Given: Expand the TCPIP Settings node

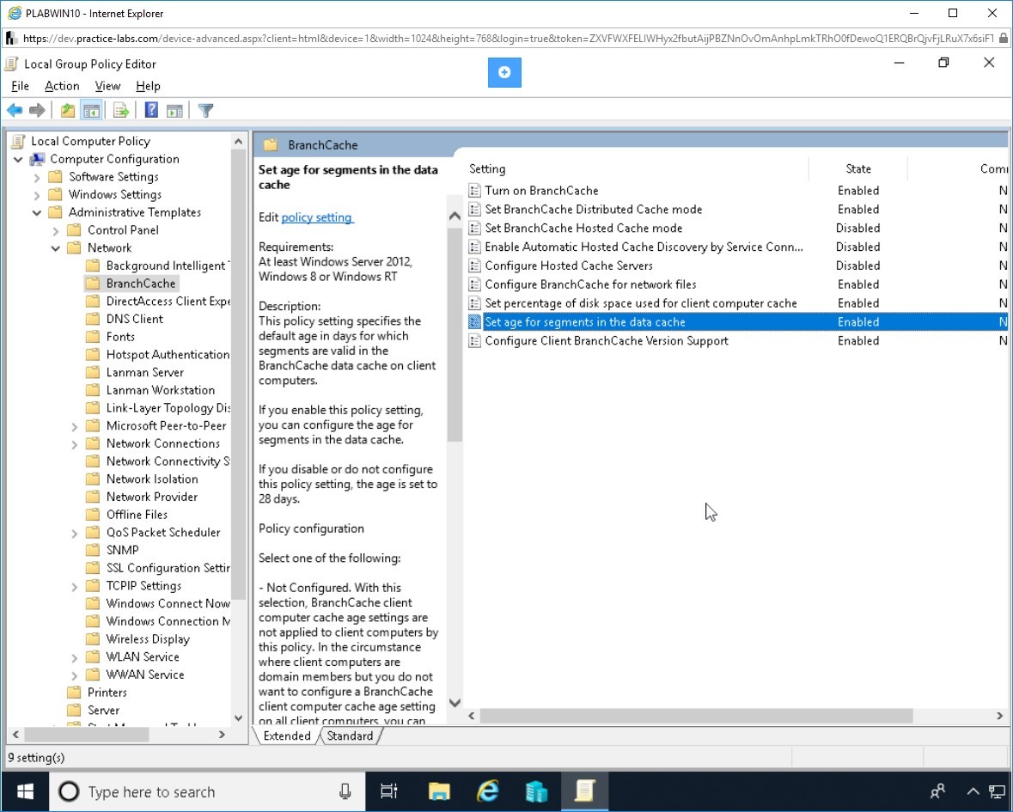Looking at the screenshot, I should click(74, 587).
